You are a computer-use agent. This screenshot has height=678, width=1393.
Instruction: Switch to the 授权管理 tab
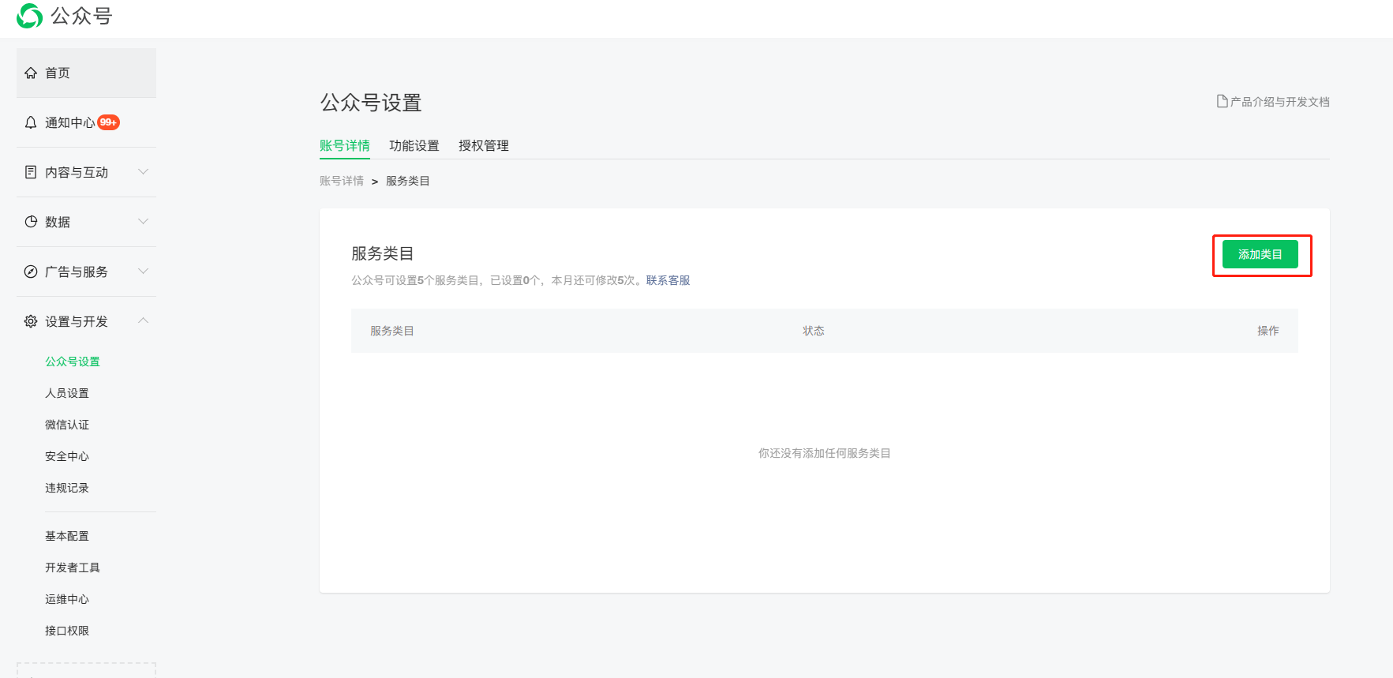[484, 145]
